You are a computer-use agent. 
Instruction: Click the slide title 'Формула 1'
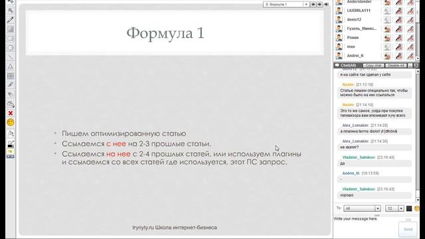coord(165,33)
